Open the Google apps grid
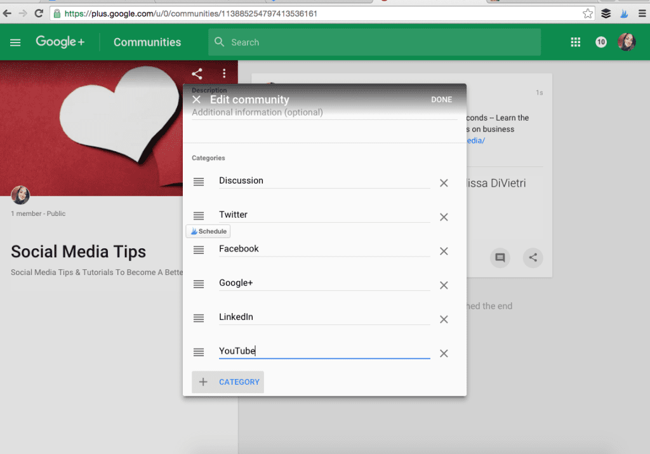The image size is (650, 454). coord(576,43)
